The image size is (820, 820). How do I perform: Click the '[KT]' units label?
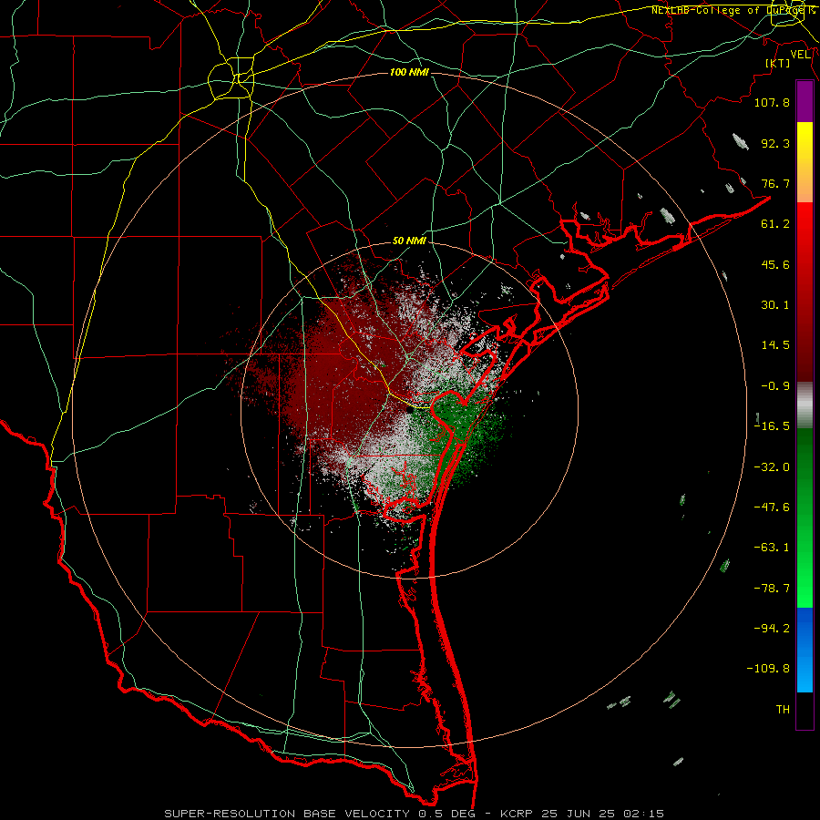click(778, 63)
